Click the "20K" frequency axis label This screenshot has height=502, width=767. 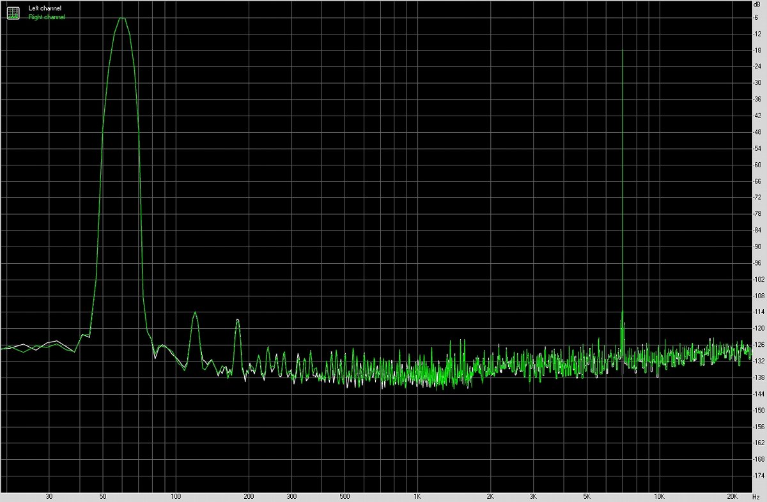[732, 496]
